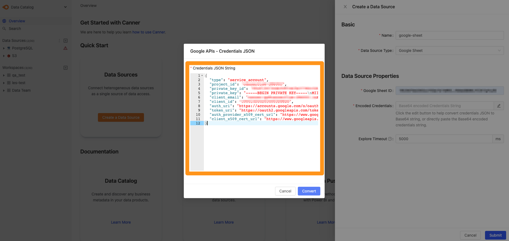Click the Submit button
This screenshot has height=241, width=509.
[x=495, y=235]
